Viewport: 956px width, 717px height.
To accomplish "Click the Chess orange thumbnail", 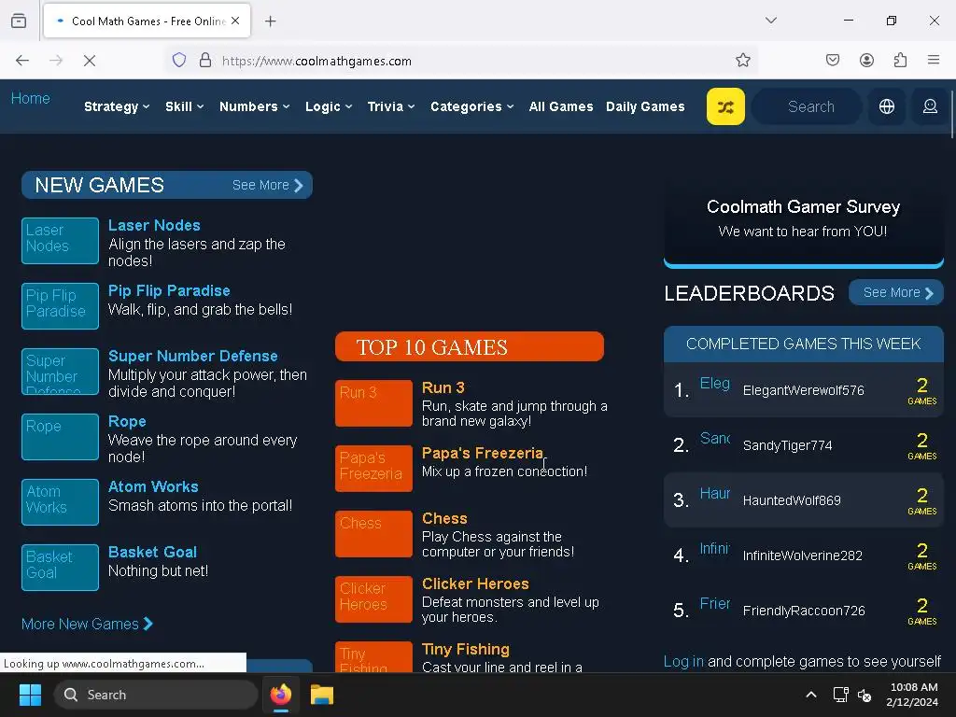I will 373,534.
